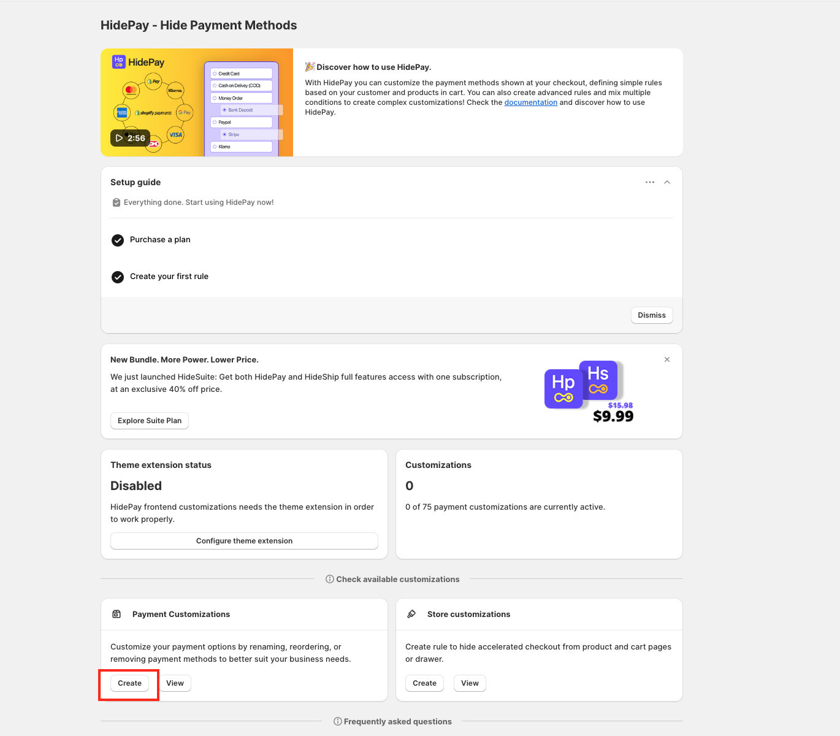The height and width of the screenshot is (736, 840).
Task: Toggle the Purchase a plan checkmark
Action: 118,240
